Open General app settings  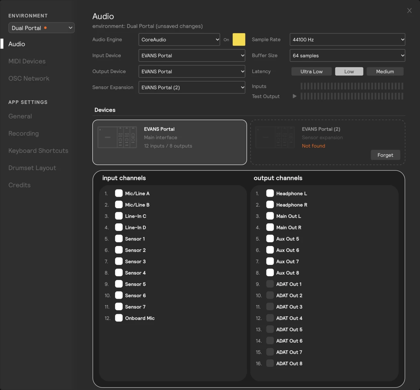(x=20, y=116)
